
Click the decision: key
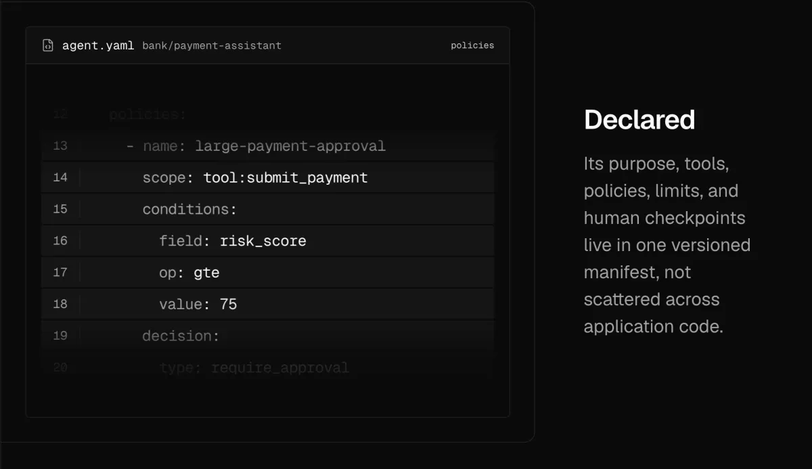(181, 336)
